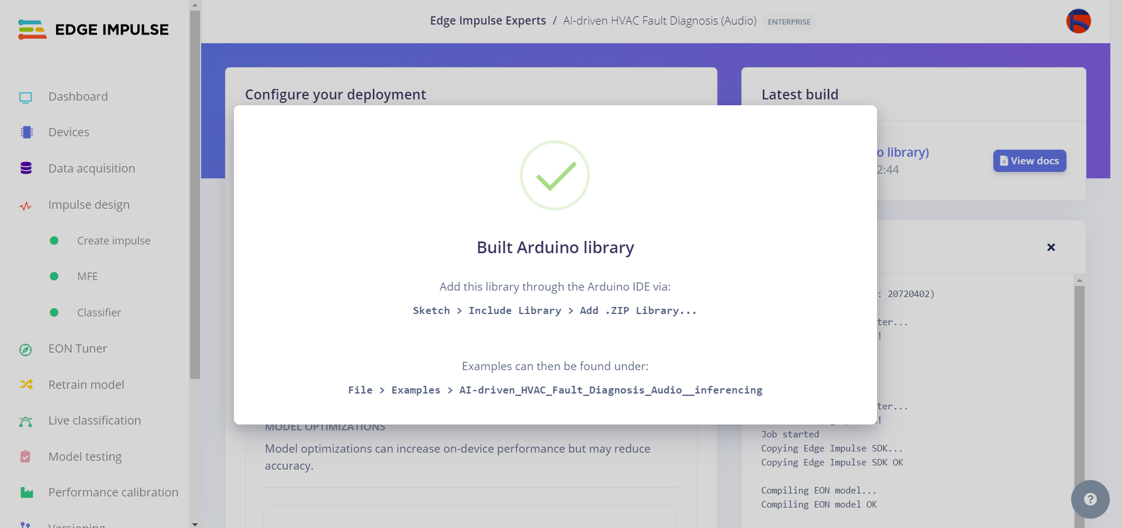This screenshot has height=528, width=1122.
Task: Click the Edge Impulse Experts breadcrumb link
Action: (488, 21)
